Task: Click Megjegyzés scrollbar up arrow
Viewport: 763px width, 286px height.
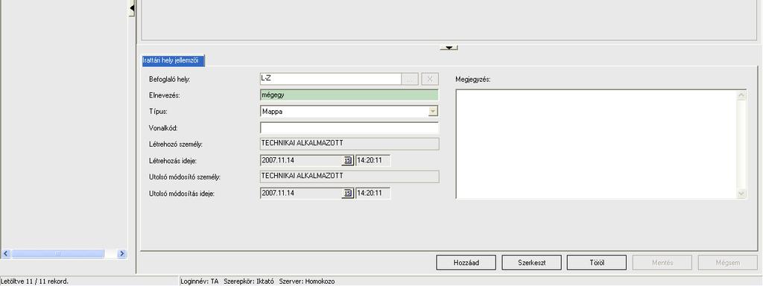Action: point(741,95)
